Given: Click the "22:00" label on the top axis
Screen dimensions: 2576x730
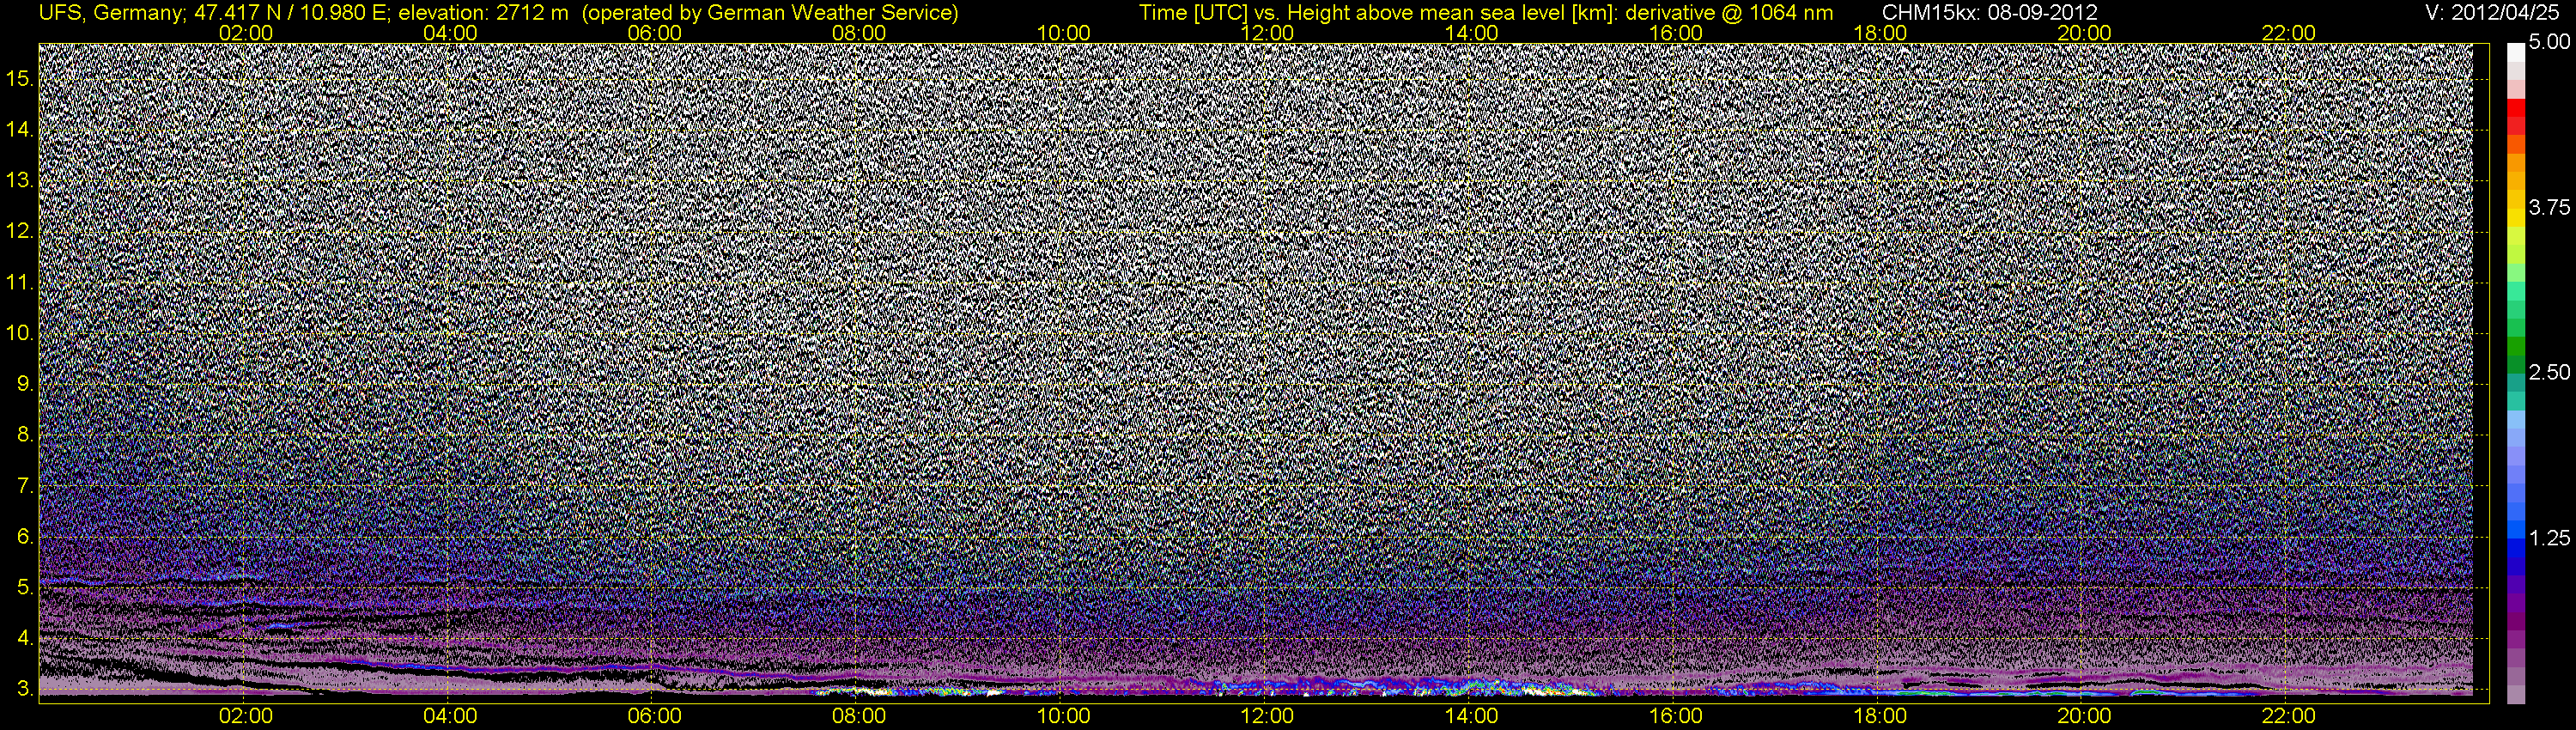Looking at the screenshot, I should (x=2288, y=33).
